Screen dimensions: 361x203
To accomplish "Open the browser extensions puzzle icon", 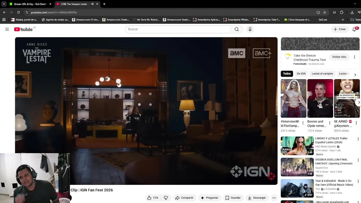I will (342, 12).
